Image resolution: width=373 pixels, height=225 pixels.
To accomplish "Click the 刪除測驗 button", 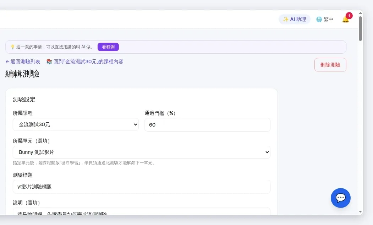I will pos(330,65).
